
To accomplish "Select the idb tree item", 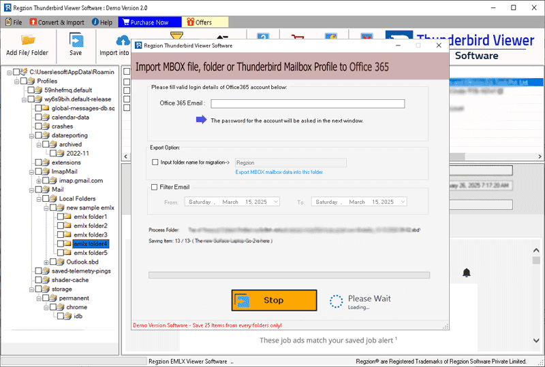I will [x=78, y=315].
